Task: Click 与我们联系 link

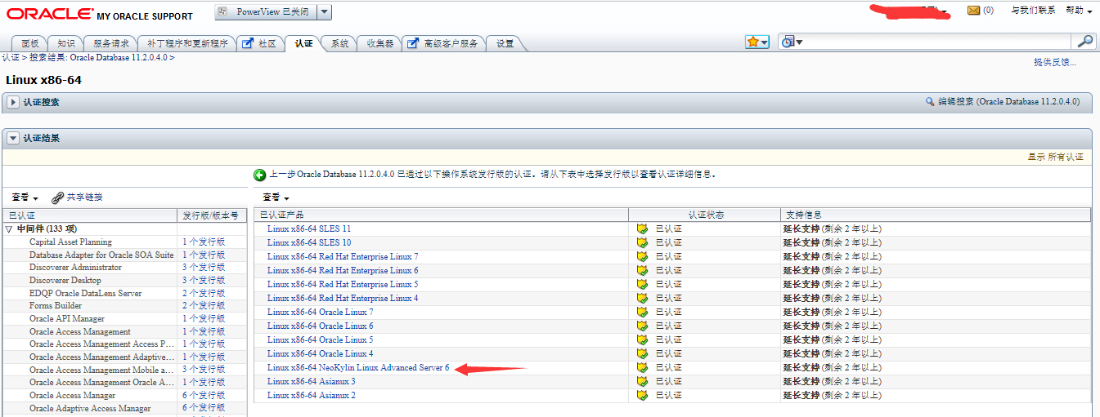Action: pyautogui.click(x=1033, y=11)
